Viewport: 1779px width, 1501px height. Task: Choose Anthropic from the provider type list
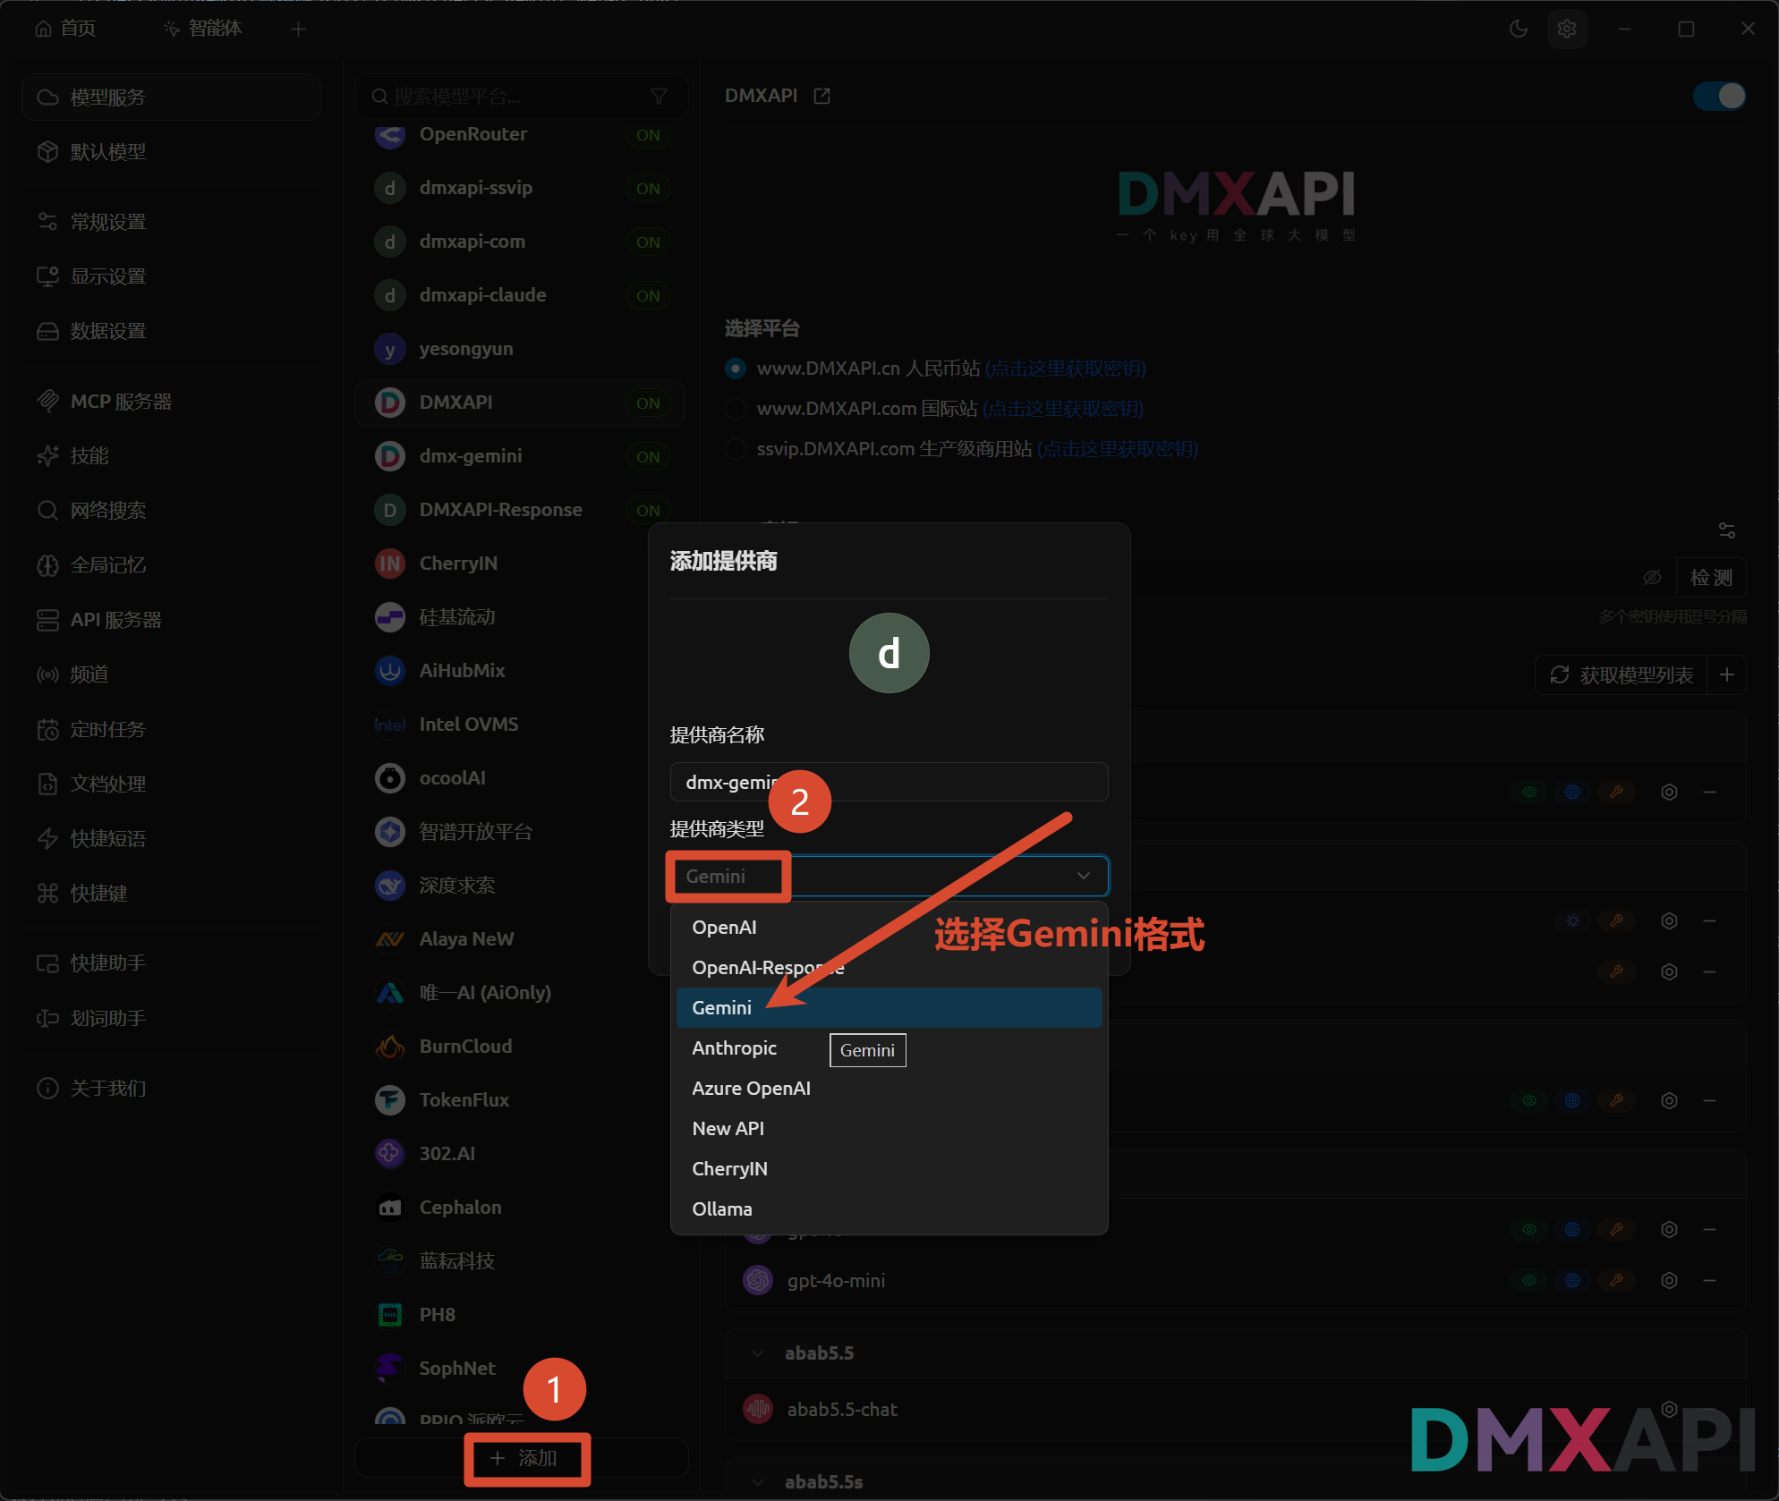click(889, 1048)
